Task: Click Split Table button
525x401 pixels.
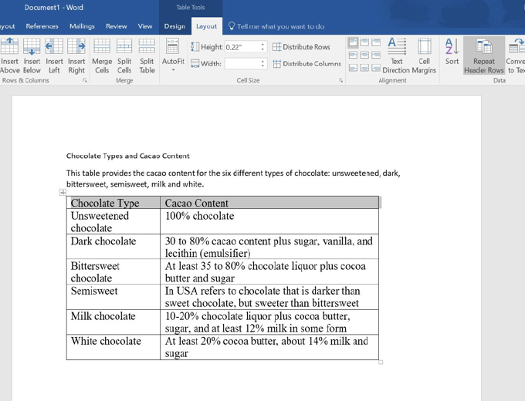Action: 147,56
